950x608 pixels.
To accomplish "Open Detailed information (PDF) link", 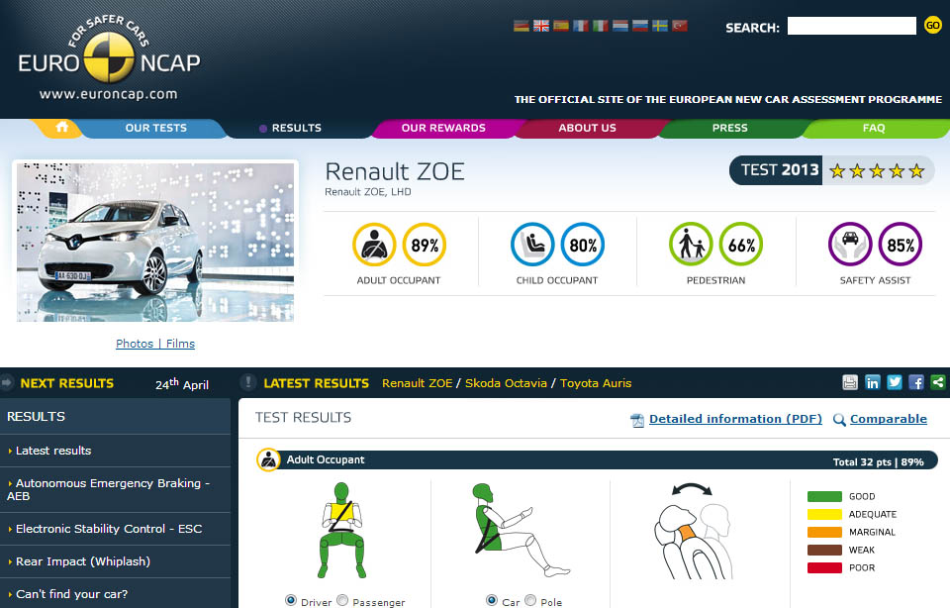I will tap(735, 419).
